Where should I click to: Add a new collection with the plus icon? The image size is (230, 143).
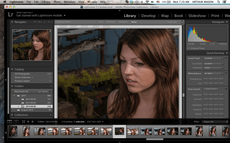click(51, 115)
